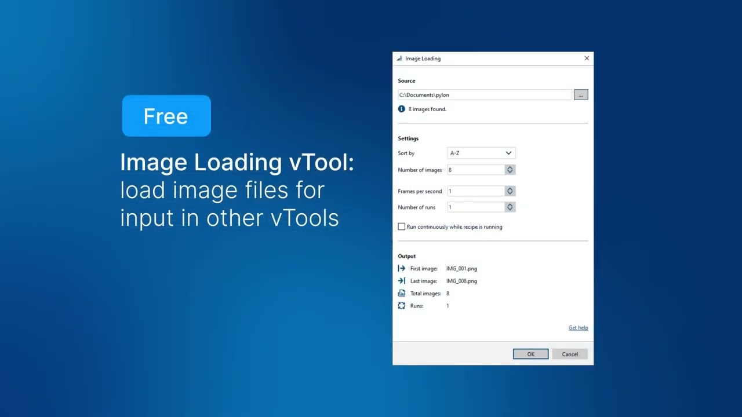Click the Number of images value field
Screen dimensions: 742x417
pos(476,170)
